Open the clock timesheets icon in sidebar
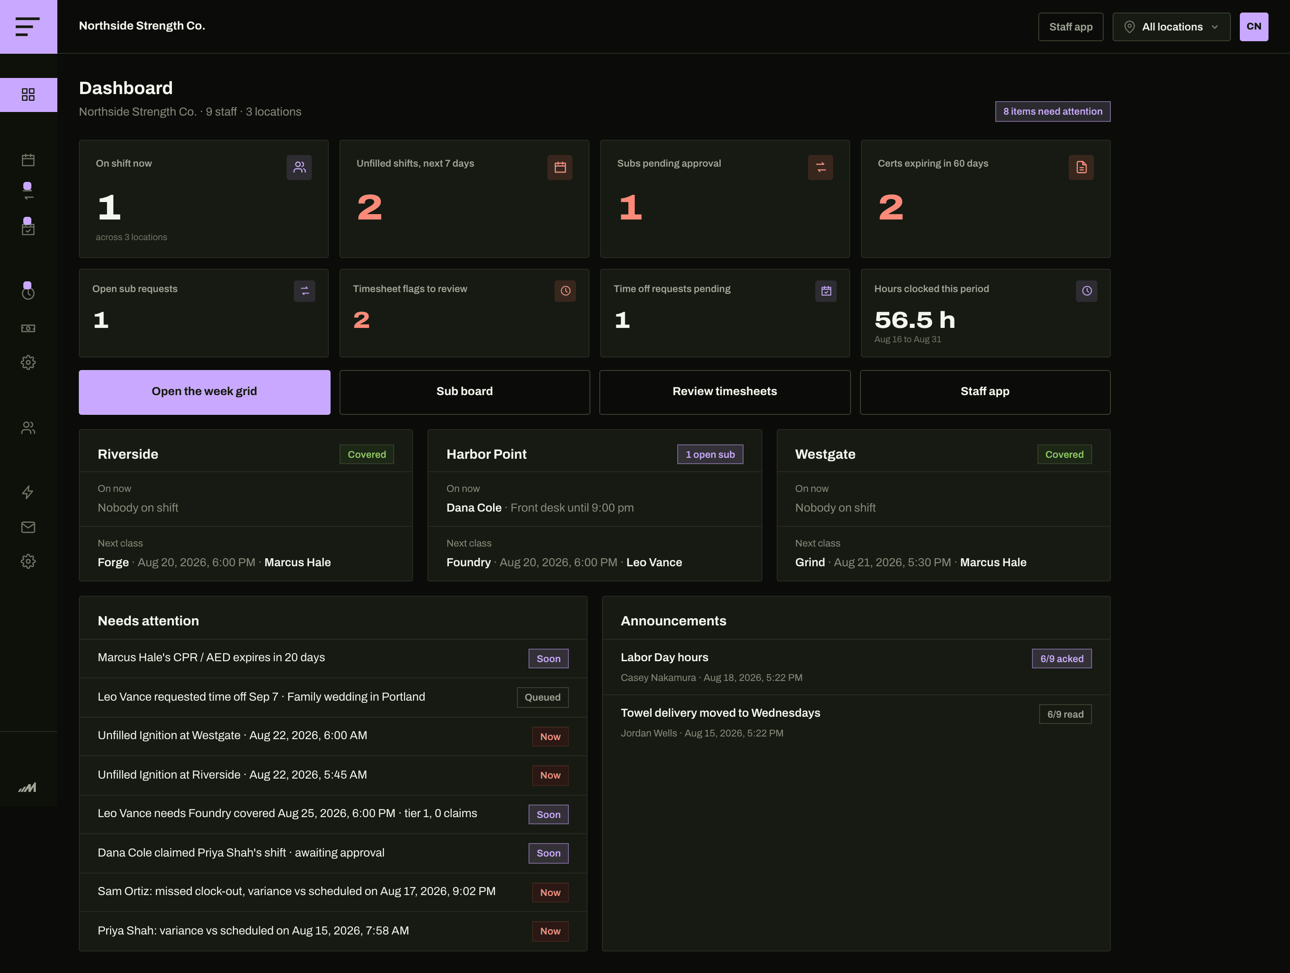 pos(28,293)
